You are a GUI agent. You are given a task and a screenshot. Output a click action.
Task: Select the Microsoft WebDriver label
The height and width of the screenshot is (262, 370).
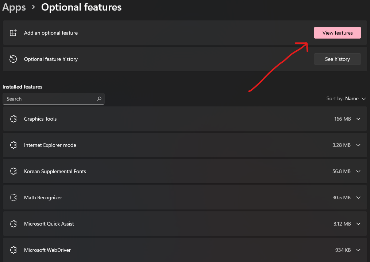coord(47,250)
